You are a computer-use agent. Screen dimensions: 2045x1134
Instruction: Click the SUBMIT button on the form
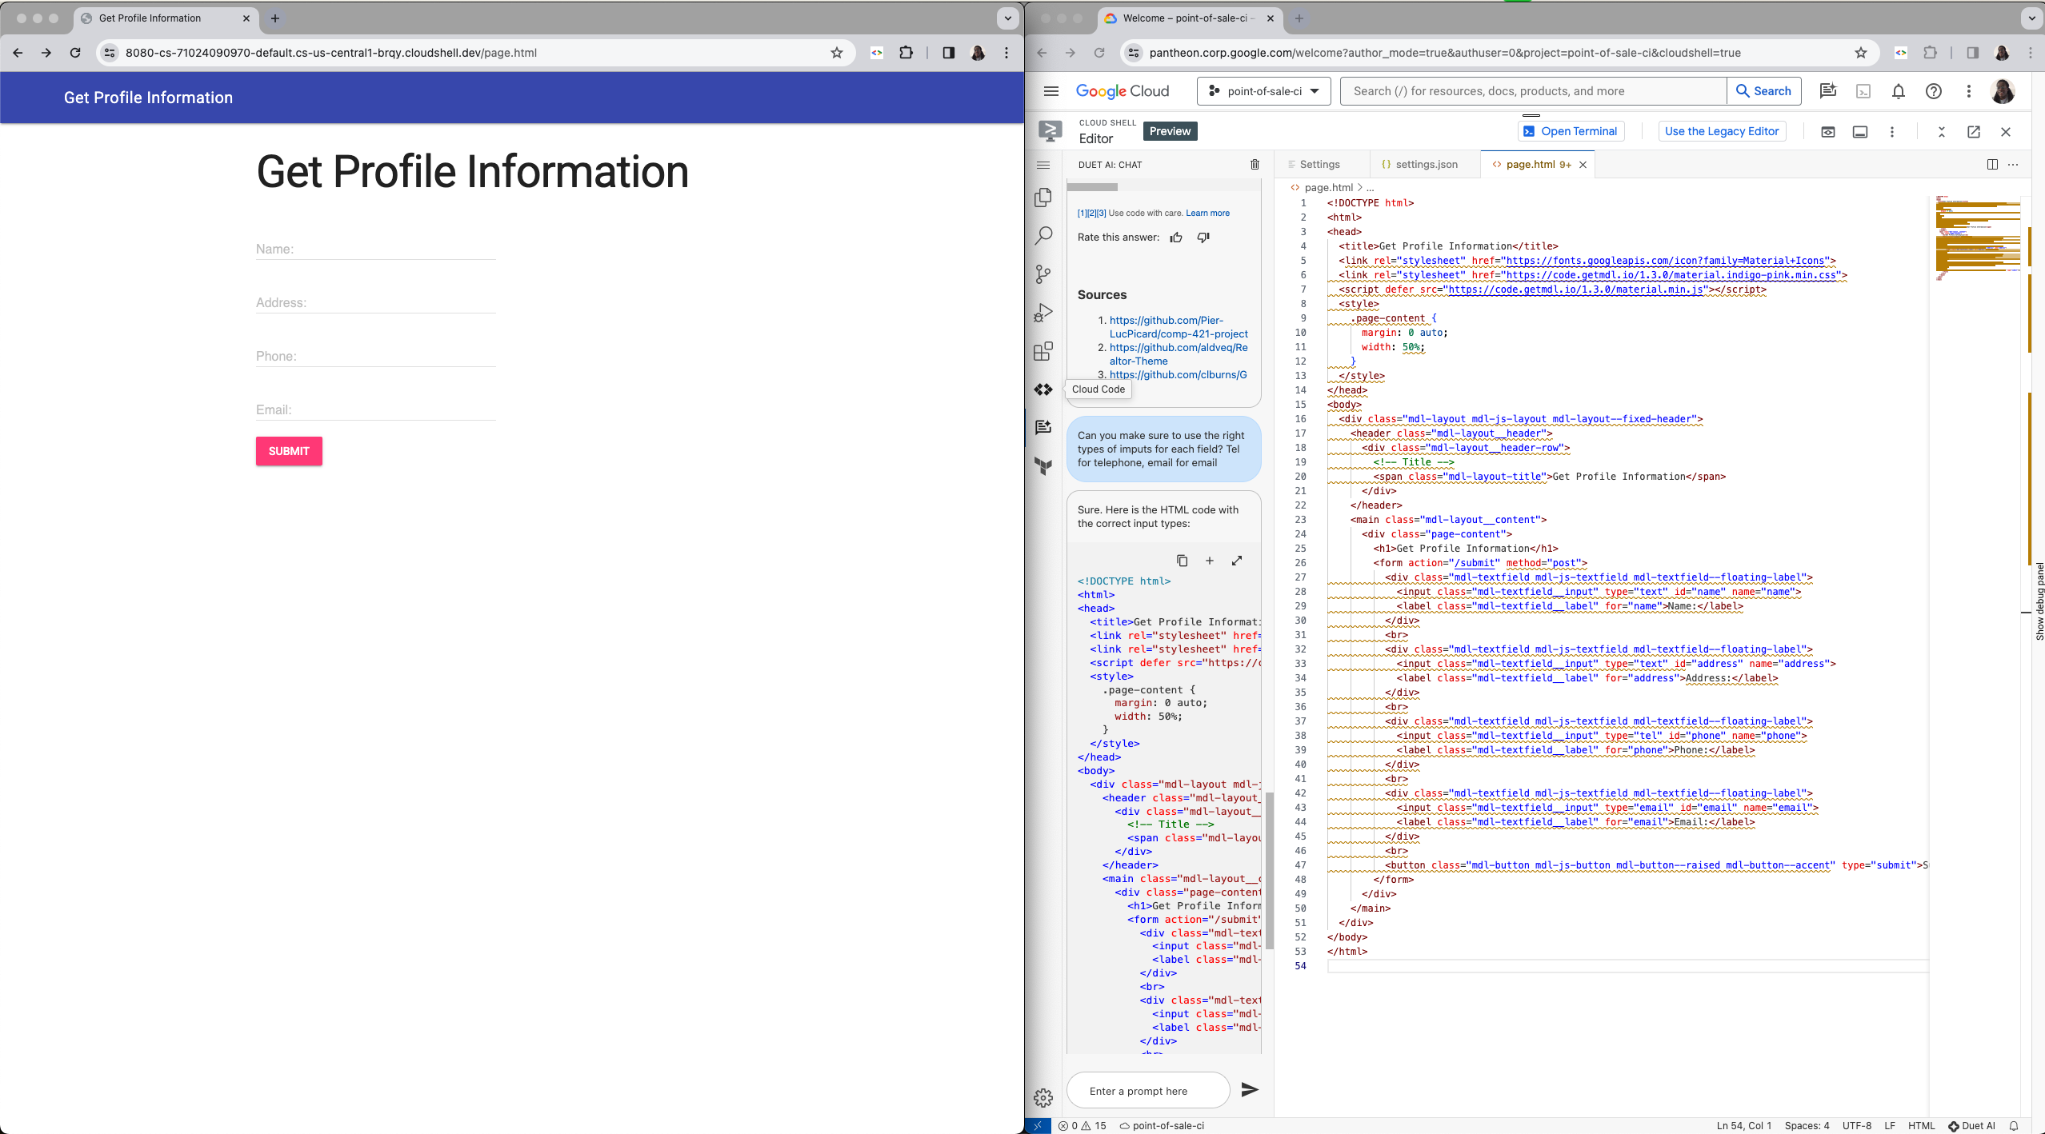[x=286, y=451]
